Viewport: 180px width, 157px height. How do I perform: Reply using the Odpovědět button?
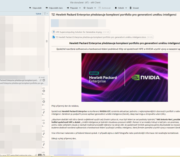click(35, 8)
